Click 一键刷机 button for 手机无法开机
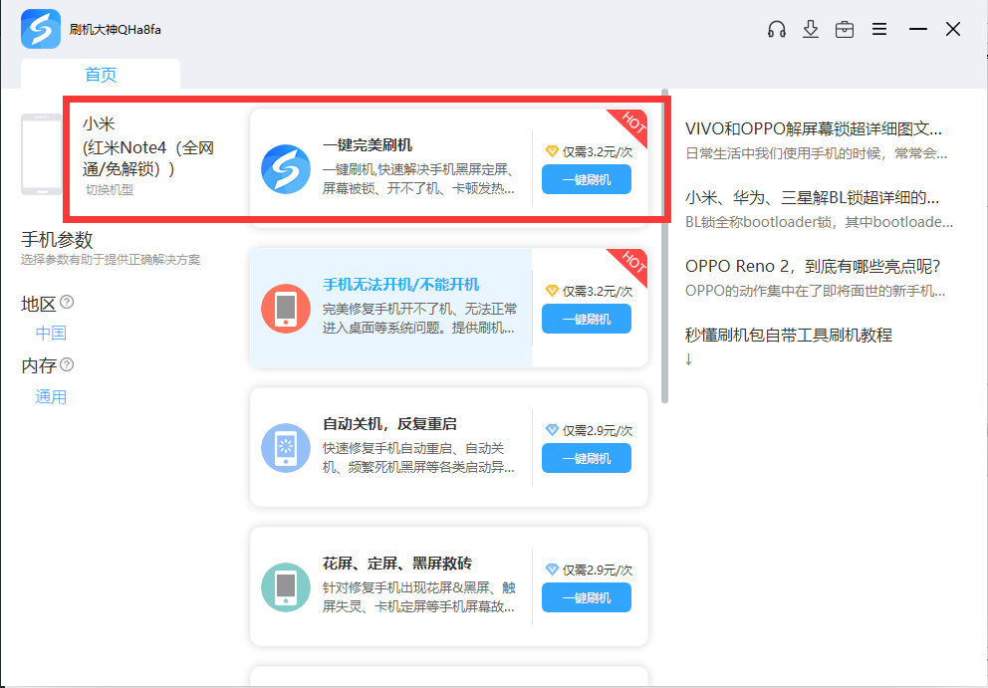This screenshot has height=688, width=988. coord(586,319)
